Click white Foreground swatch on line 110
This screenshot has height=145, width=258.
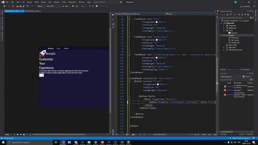click(158, 84)
